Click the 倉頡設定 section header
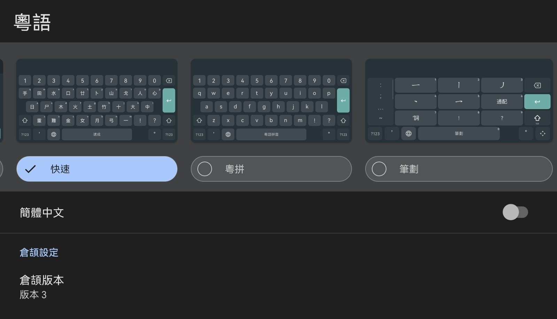557x319 pixels. pos(39,252)
